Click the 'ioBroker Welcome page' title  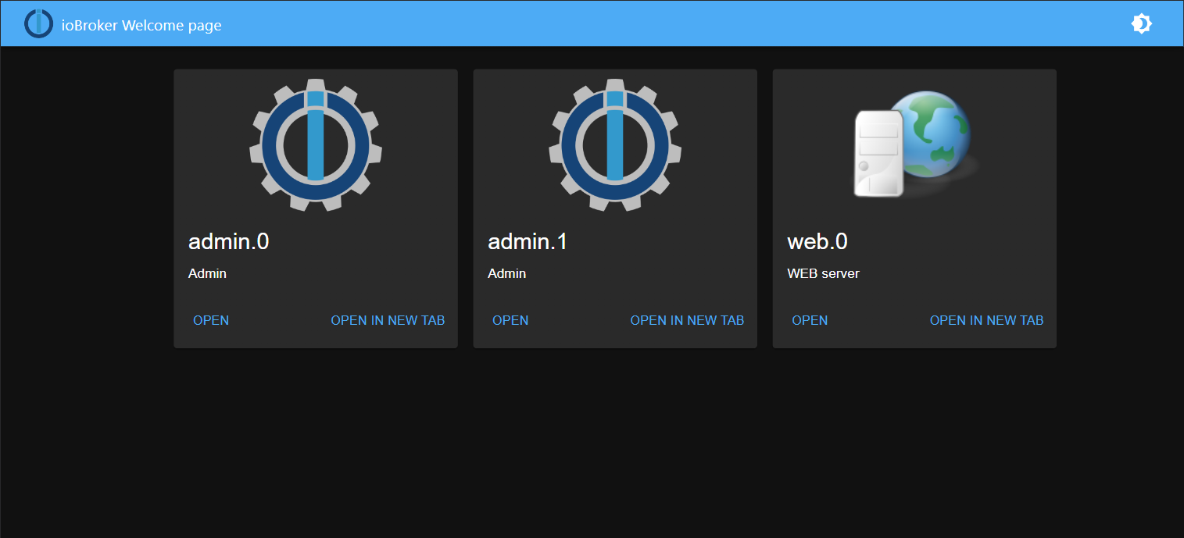click(x=141, y=26)
